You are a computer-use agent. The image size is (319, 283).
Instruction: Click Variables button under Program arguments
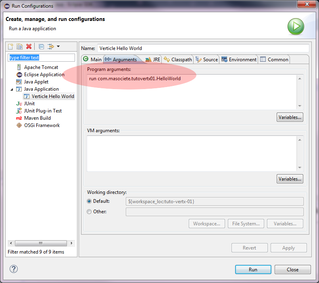290,117
